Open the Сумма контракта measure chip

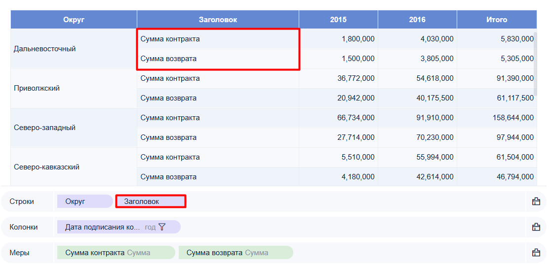coord(116,252)
